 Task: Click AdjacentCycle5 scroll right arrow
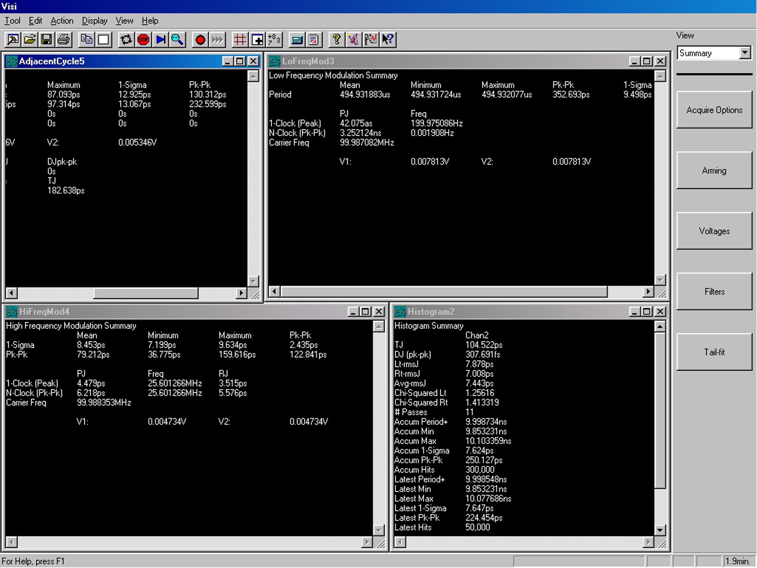coord(241,293)
